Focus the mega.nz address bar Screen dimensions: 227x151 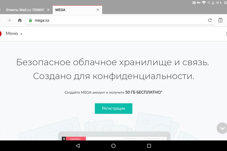pyautogui.click(x=113, y=20)
